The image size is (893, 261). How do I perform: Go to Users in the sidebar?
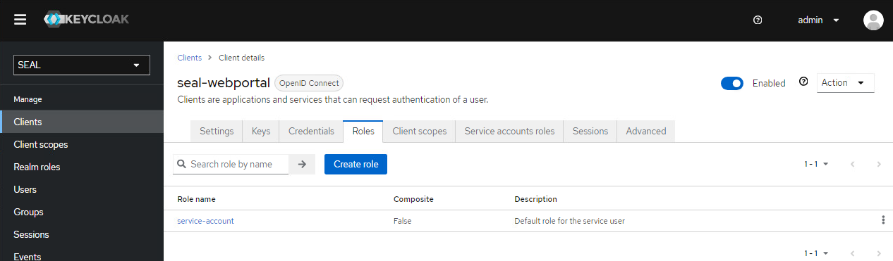82,189
